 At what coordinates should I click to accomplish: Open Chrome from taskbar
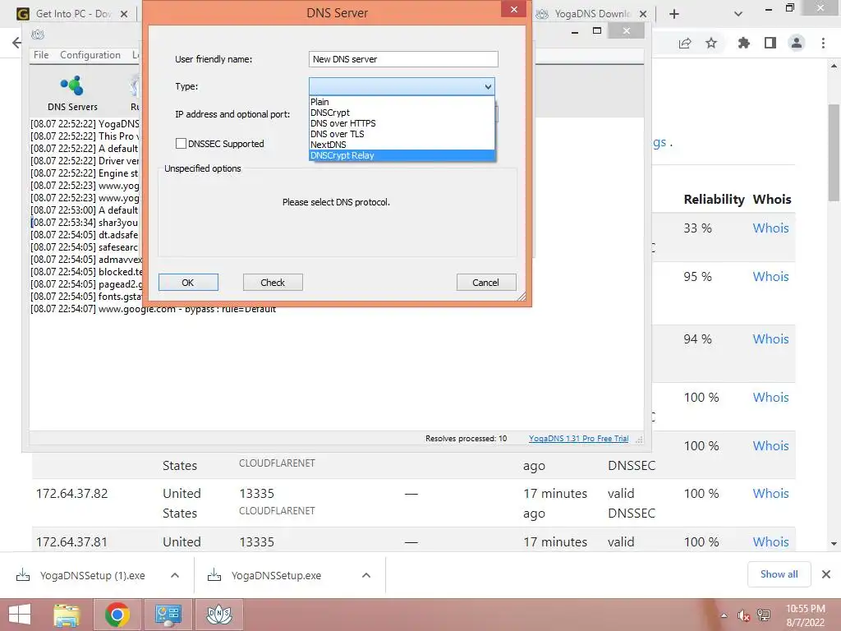(x=117, y=615)
